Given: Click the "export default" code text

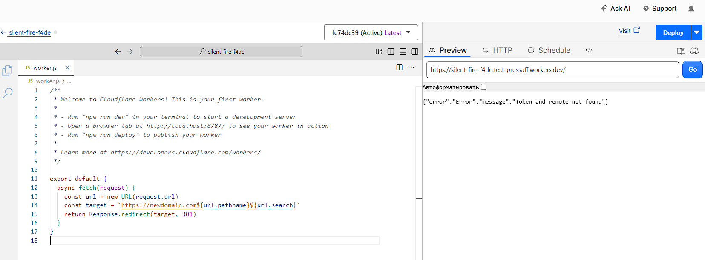Looking at the screenshot, I should pyautogui.click(x=75, y=179).
